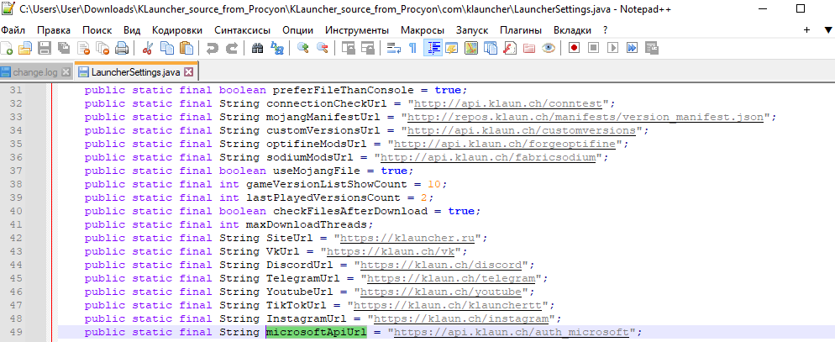Expand the black triangle dropdown at the menu bar's right
This screenshot has height=342, width=835.
pyautogui.click(x=806, y=29)
